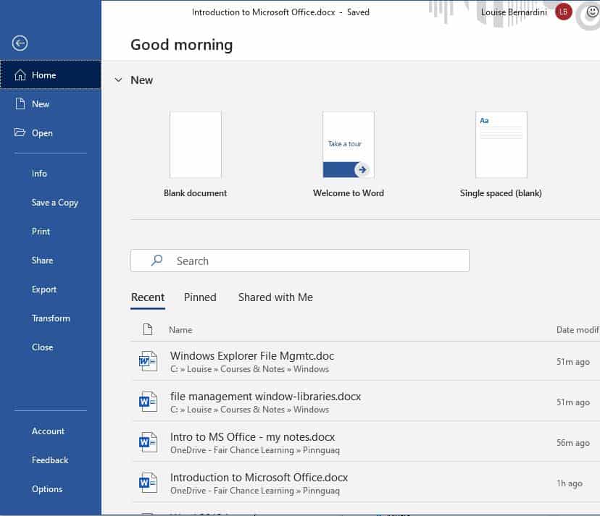Click Word icon beside Windows Explorer File Mgmtc.doc
The width and height of the screenshot is (600, 516).
(x=148, y=361)
